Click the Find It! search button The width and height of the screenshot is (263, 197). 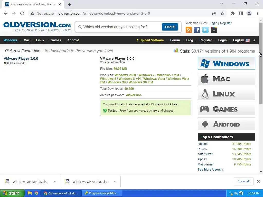point(170,27)
